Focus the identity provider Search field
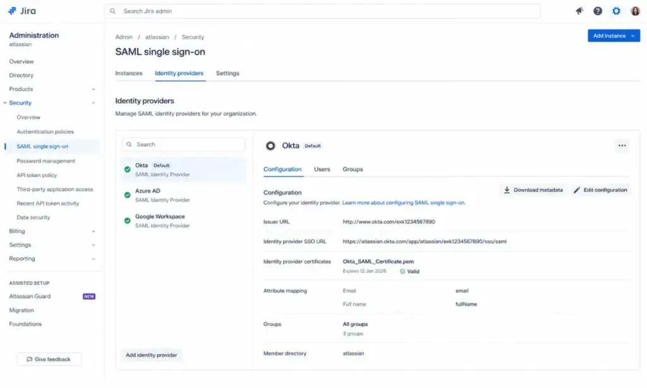The height and width of the screenshot is (388, 647). click(184, 145)
